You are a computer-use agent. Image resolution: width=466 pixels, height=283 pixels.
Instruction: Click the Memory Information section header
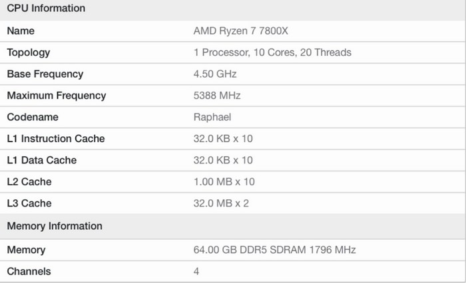click(55, 226)
